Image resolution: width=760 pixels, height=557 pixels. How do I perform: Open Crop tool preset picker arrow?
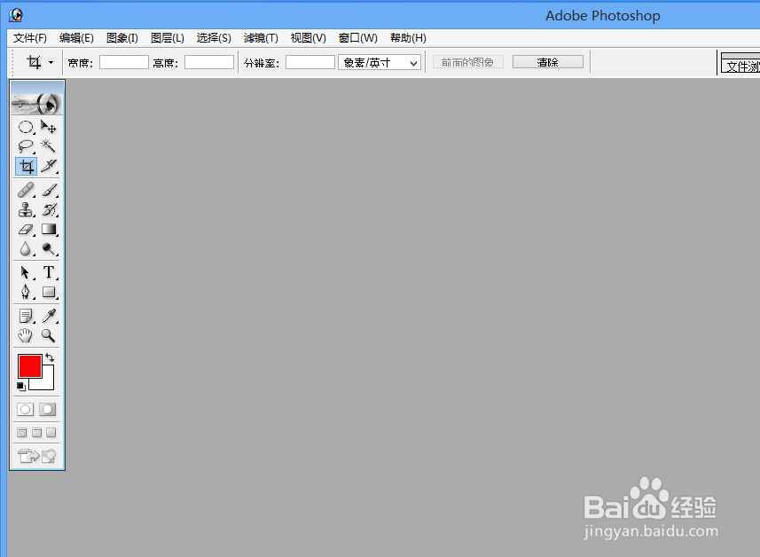coord(51,63)
